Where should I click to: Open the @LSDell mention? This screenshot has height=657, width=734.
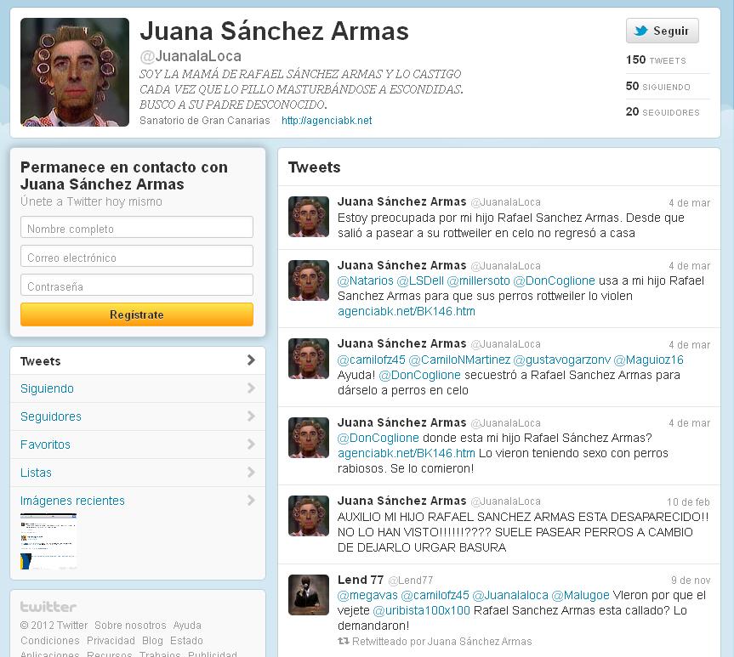(x=420, y=280)
